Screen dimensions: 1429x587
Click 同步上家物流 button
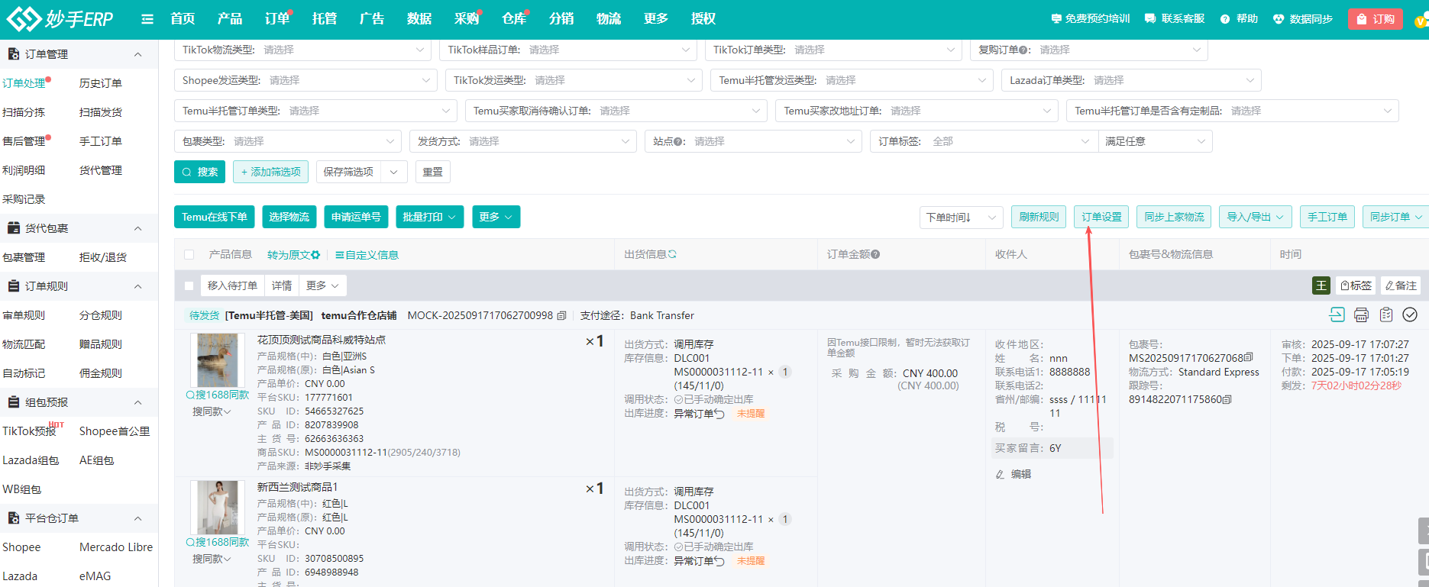(1174, 217)
